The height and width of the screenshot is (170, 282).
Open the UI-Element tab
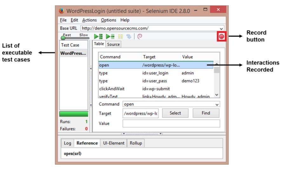[x=114, y=143]
